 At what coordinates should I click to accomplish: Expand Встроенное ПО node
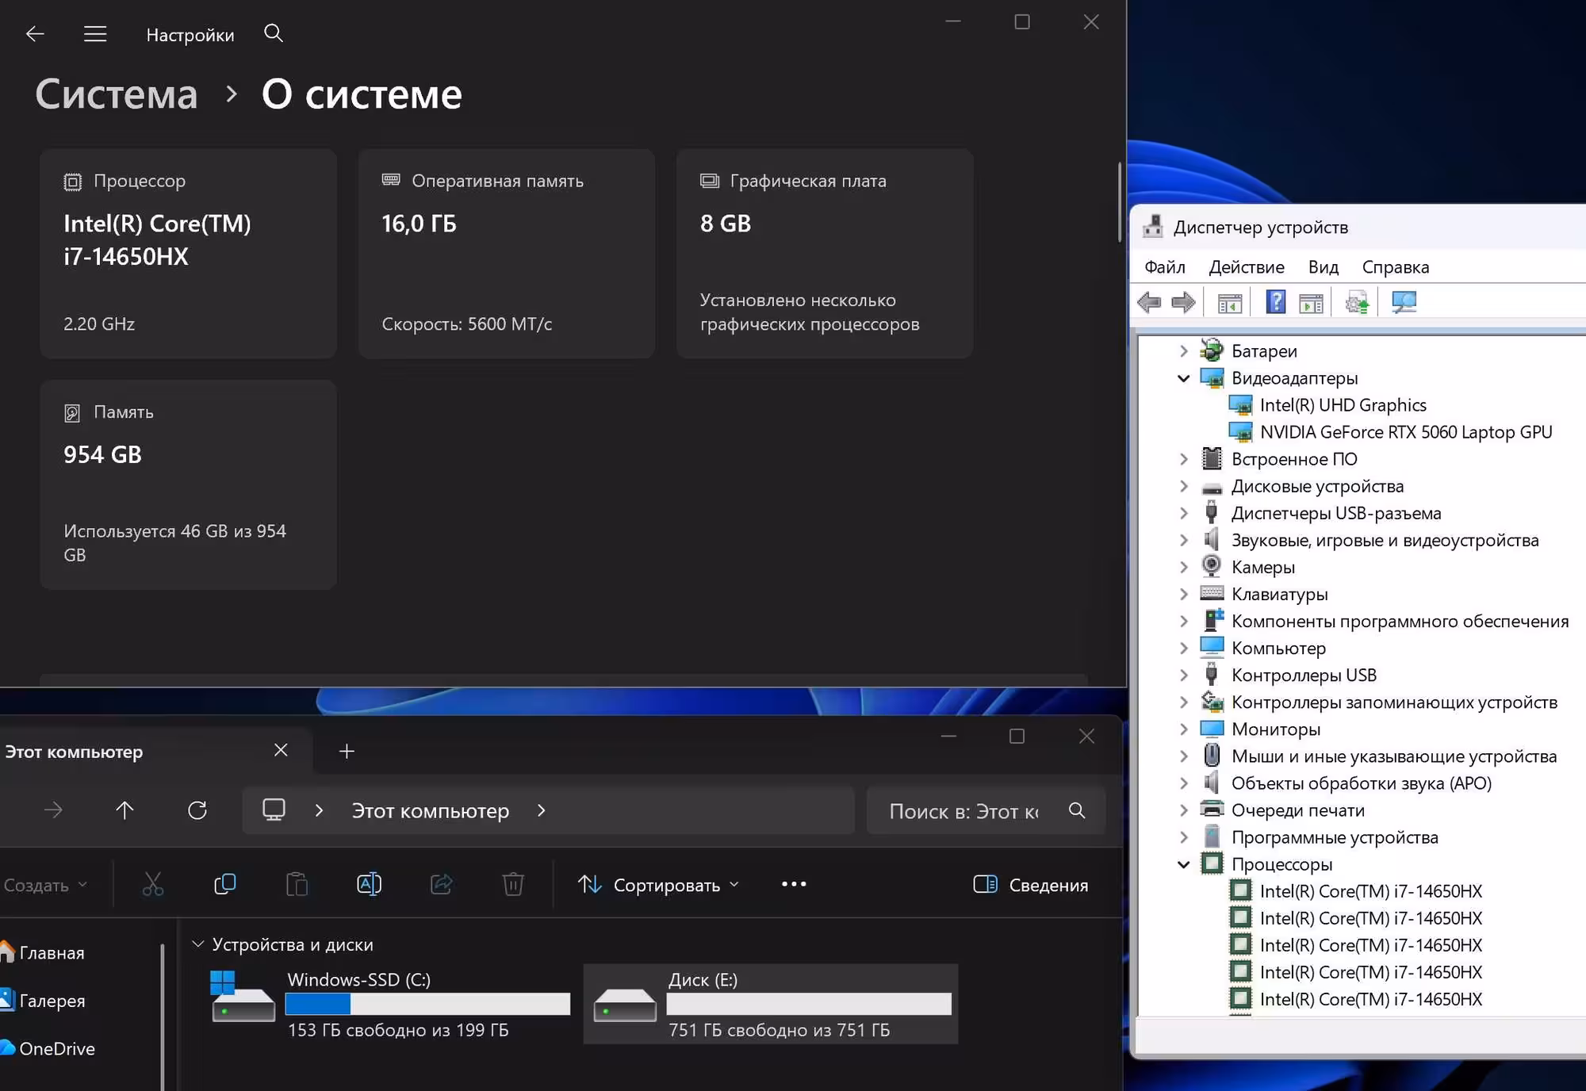(x=1183, y=459)
